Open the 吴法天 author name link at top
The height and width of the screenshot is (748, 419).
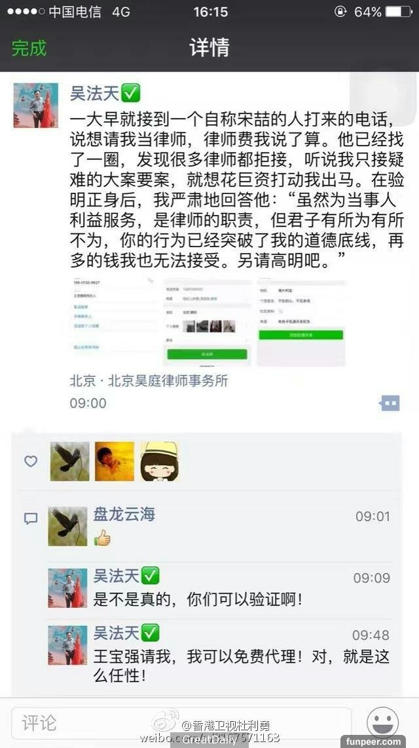(x=94, y=92)
